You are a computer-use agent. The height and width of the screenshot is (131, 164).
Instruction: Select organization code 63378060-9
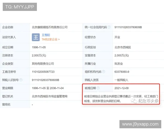coord(122,72)
